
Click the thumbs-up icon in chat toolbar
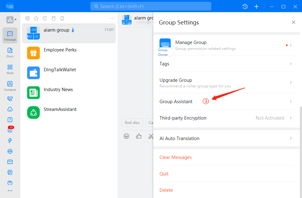point(139,136)
